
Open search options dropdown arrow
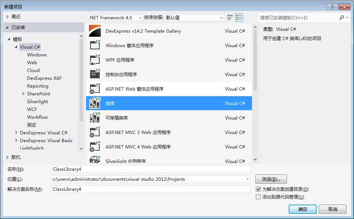[x=347, y=17]
